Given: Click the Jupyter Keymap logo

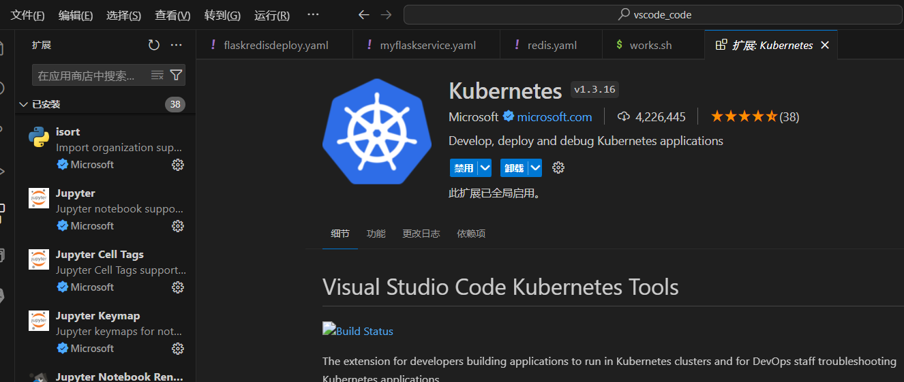Looking at the screenshot, I should (x=39, y=321).
